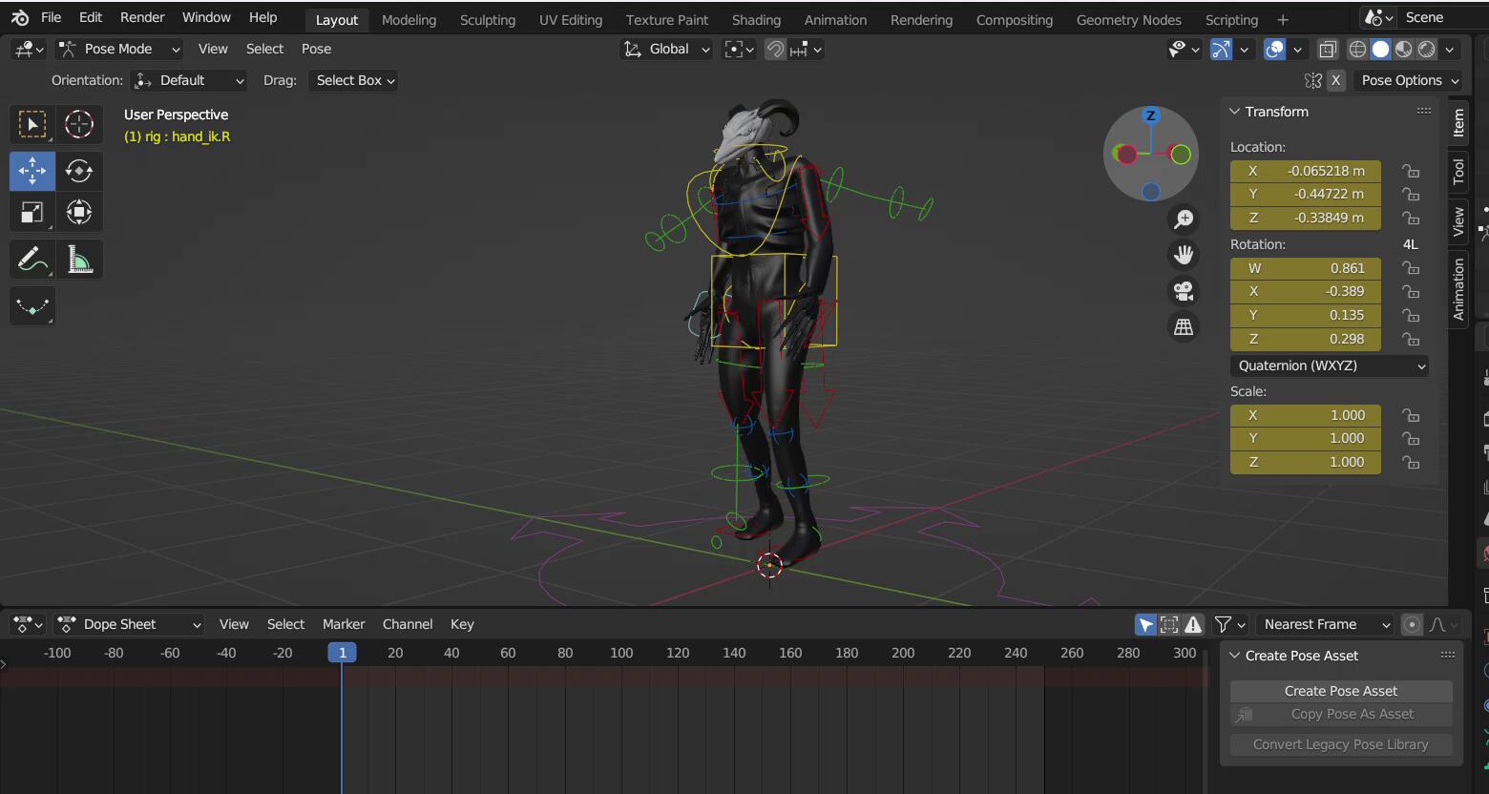Open the File menu
The height and width of the screenshot is (794, 1489).
(x=51, y=17)
